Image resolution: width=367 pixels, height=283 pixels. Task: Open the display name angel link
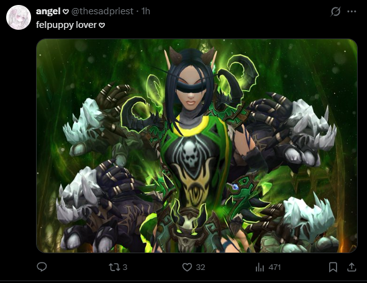(48, 11)
